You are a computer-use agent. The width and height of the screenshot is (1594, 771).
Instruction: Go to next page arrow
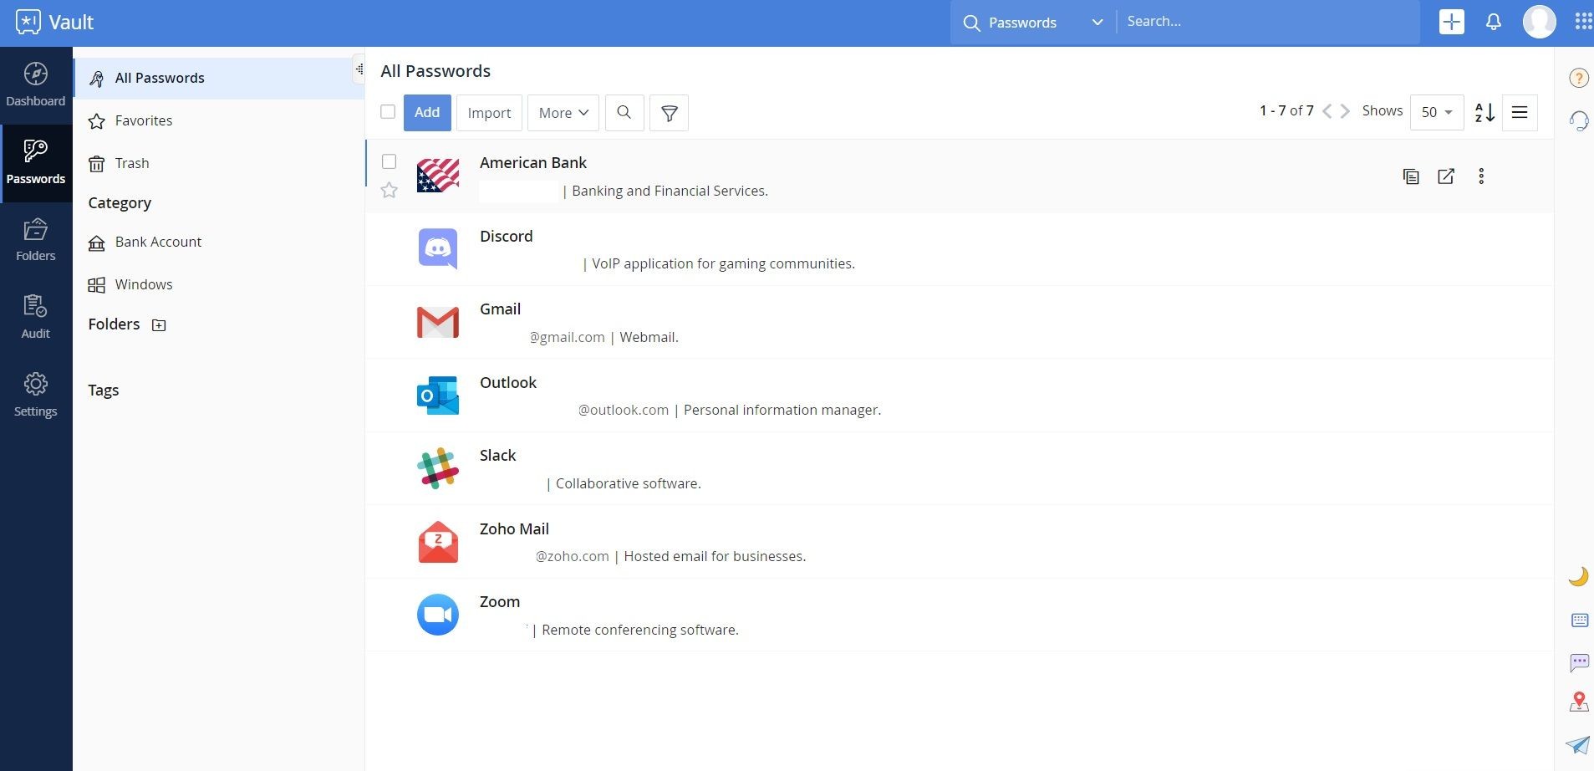(x=1345, y=111)
